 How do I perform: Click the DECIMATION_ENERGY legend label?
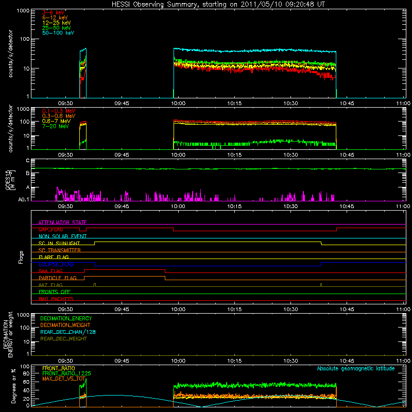pos(66,318)
